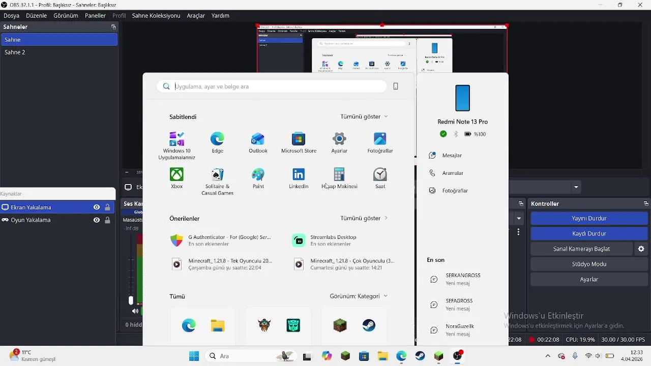The image size is (651, 366).
Task: Toggle lock on Ekran Yakalama source
Action: pyautogui.click(x=107, y=207)
